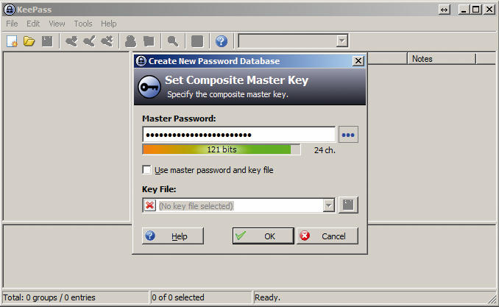Enable Use master password and key file
This screenshot has width=499, height=307.
tap(146, 170)
